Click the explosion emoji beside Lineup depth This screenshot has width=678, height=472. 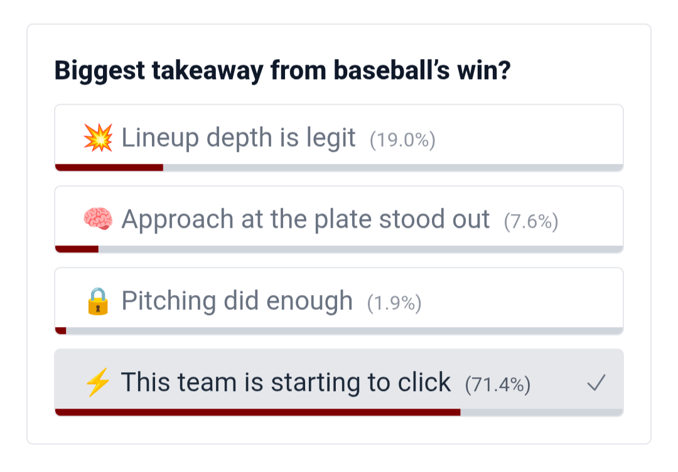[98, 137]
